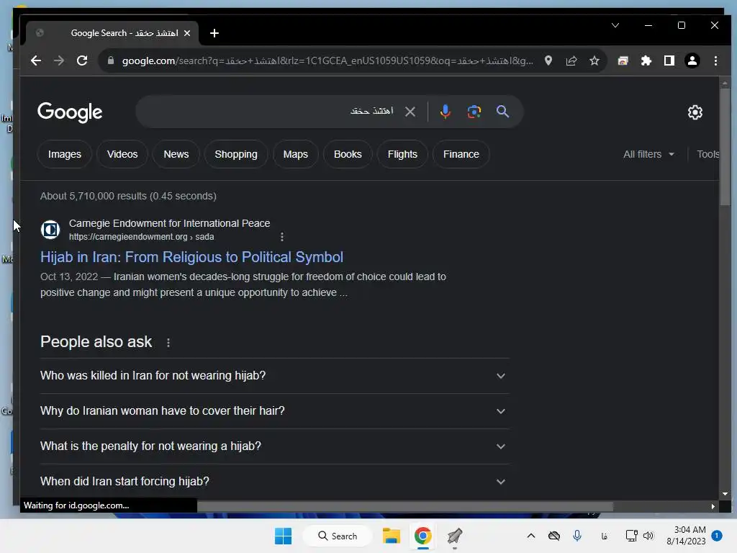Open the tab search dropdown arrow

coord(615,25)
